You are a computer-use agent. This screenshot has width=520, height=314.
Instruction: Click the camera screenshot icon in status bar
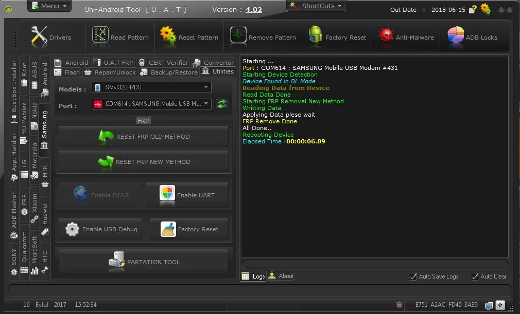[x=500, y=305]
